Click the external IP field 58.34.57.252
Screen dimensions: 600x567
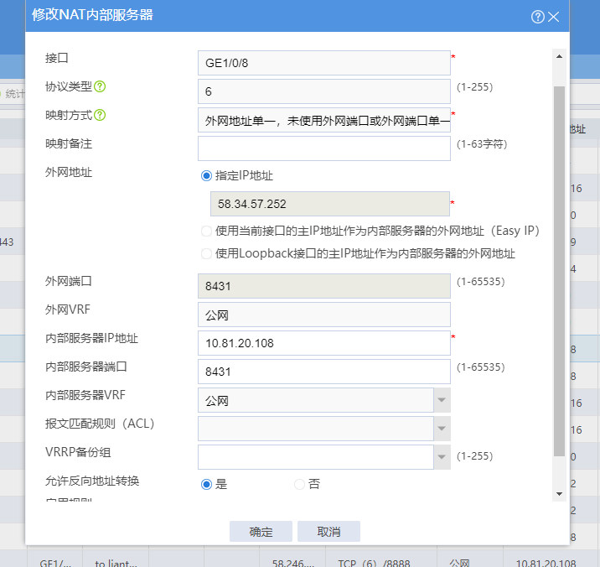(x=330, y=204)
